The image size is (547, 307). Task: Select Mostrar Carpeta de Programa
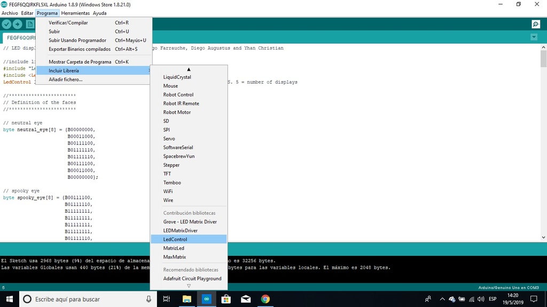pos(94,62)
